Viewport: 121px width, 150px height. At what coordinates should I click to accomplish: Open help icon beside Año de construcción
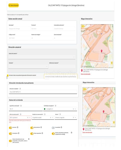coord(20,114)
